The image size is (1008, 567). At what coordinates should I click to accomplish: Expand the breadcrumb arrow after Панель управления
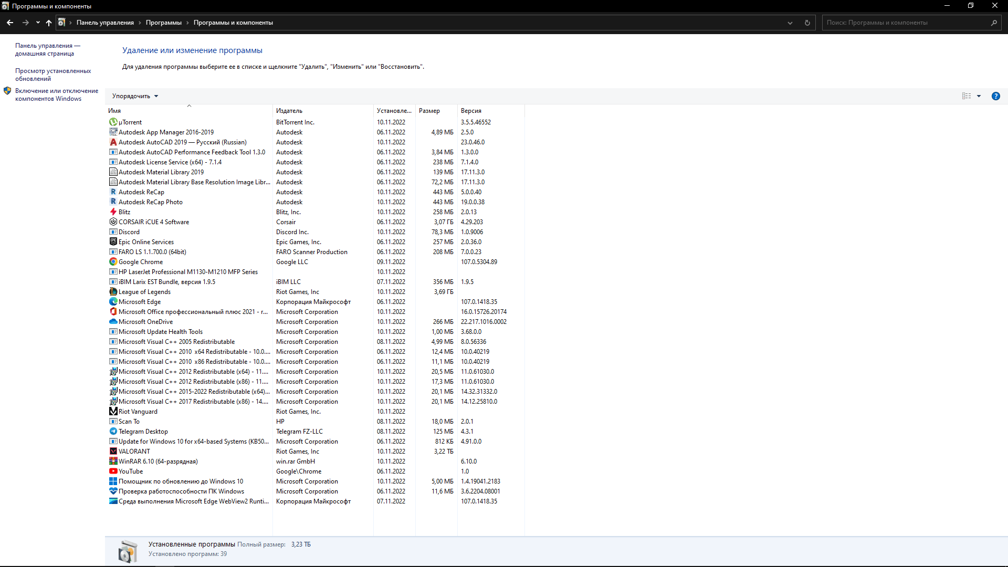[x=140, y=23]
